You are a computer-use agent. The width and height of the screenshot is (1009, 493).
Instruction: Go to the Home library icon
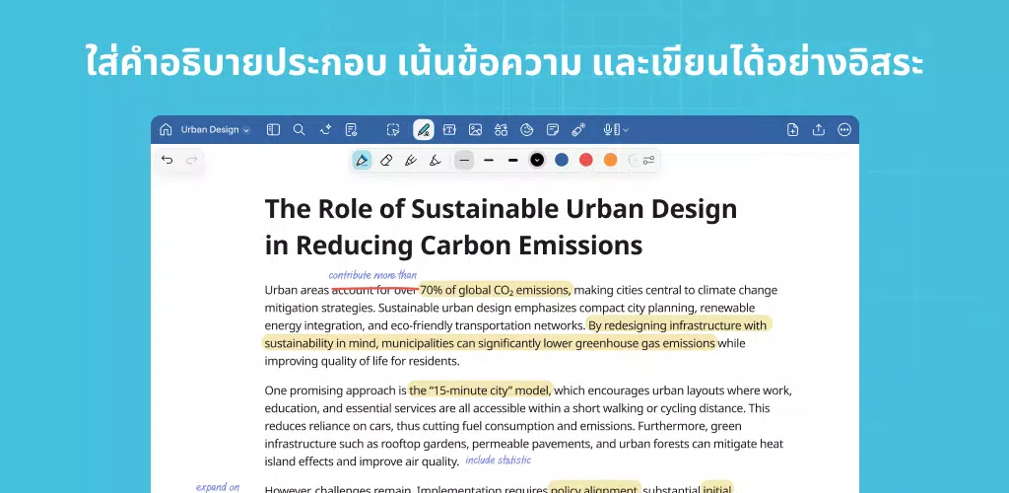pyautogui.click(x=166, y=130)
